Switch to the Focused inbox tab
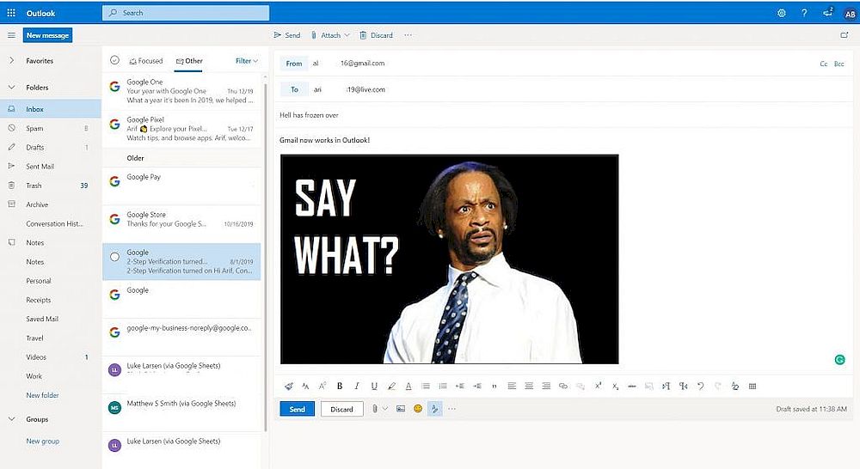 (145, 61)
